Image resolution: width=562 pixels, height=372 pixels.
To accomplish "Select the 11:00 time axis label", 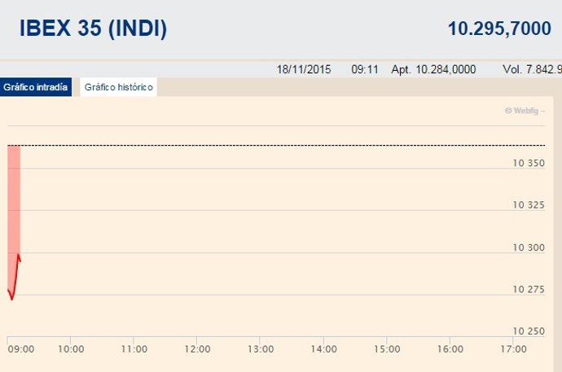I will pos(134,349).
